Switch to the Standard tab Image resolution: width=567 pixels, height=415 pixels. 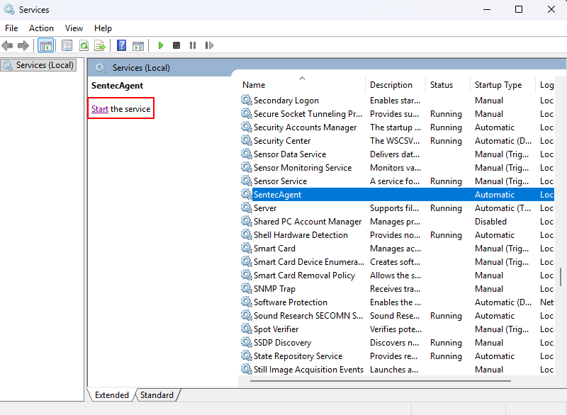(x=157, y=395)
